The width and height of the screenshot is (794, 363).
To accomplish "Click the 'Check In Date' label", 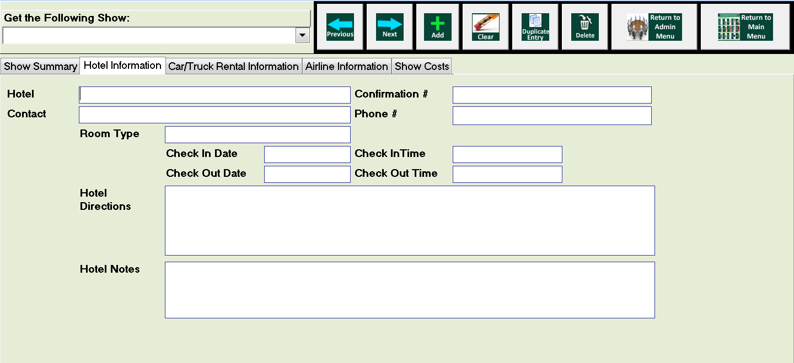I will click(202, 153).
